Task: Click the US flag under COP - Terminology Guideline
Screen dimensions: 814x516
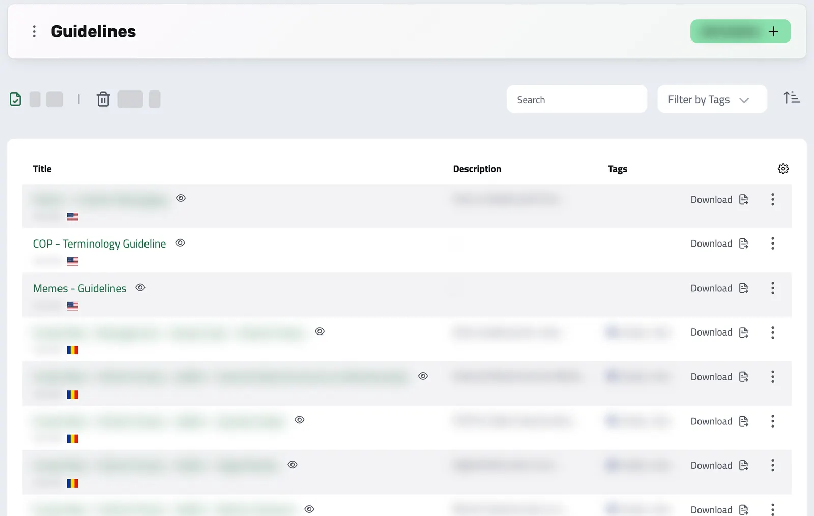Action: [73, 261]
